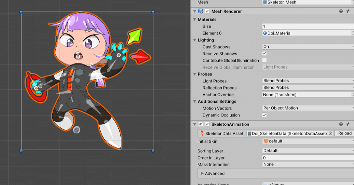Click the "Initial Skin" label
354x185 pixels.
(207, 141)
